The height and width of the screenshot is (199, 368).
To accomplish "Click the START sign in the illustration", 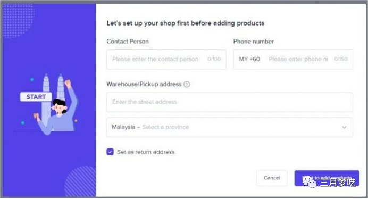I will click(36, 97).
